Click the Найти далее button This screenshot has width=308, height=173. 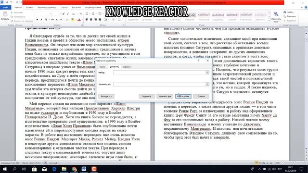coord(183,96)
